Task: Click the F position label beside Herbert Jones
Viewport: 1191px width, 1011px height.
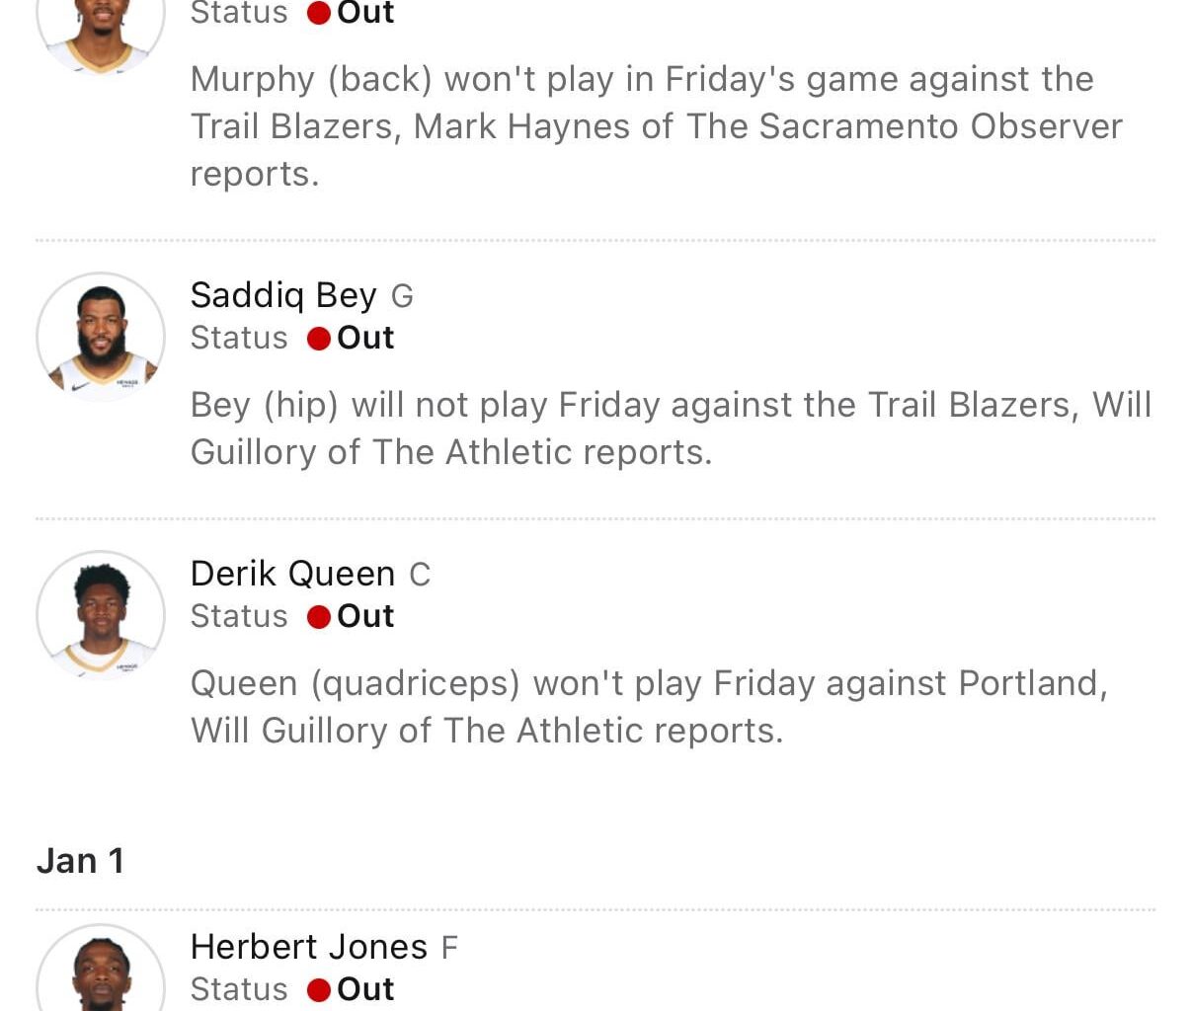Action: click(x=449, y=948)
